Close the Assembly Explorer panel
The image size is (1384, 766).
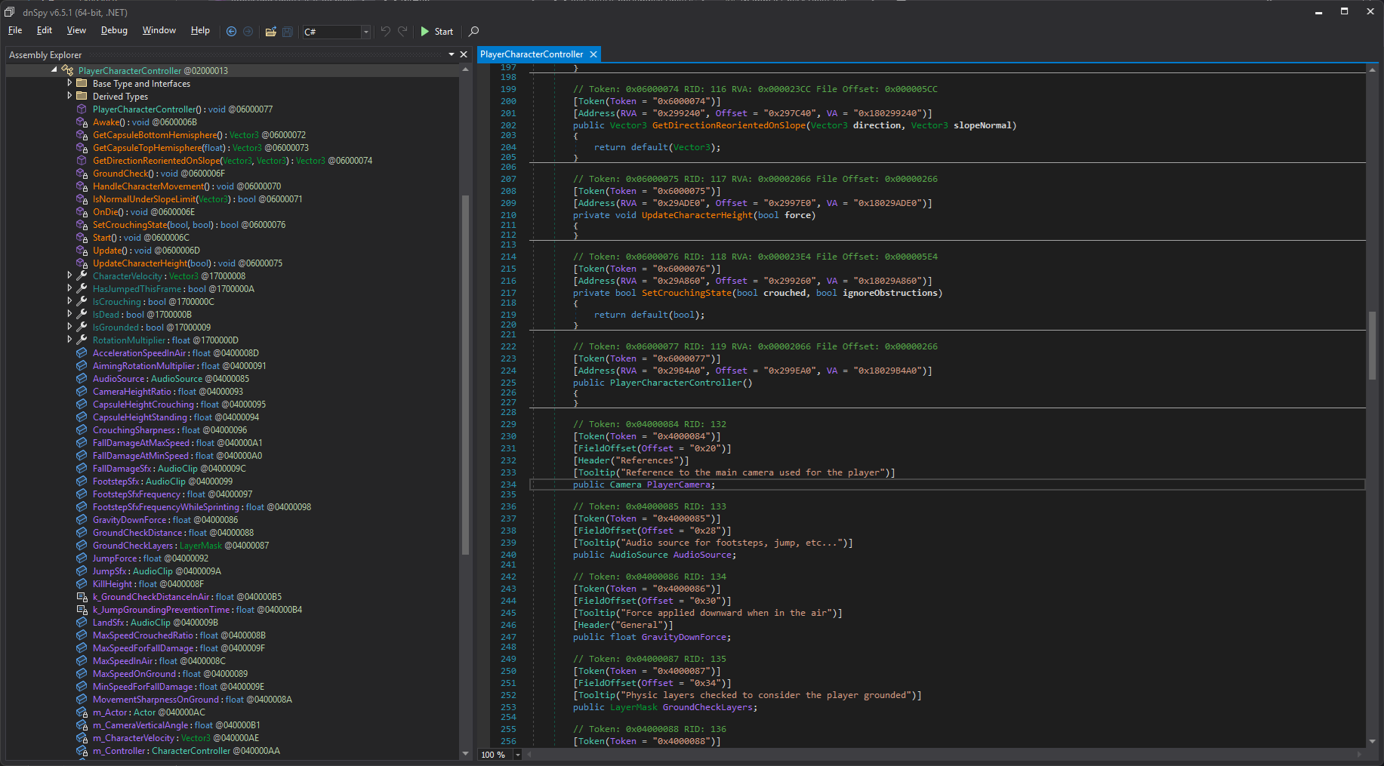(464, 54)
